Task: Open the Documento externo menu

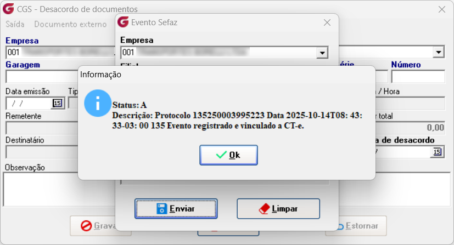Action: 70,24
